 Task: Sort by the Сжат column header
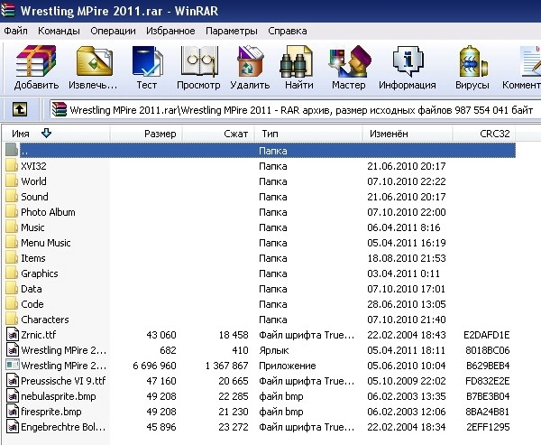(x=218, y=134)
